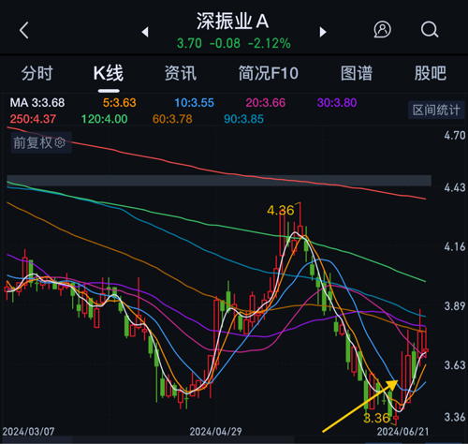This screenshot has height=444, width=468.
Task: Open the 简况F10 tab
Action: [x=269, y=73]
